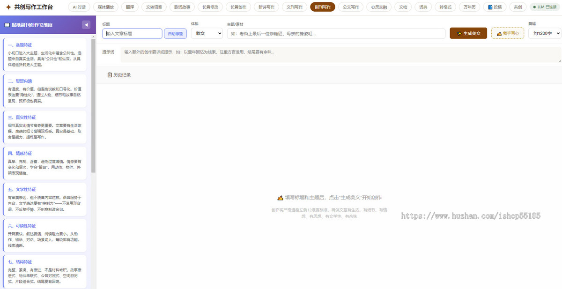Image resolution: width=562 pixels, height=289 pixels.
Task: Open the 体裁 dropdown showing 散文
Action: pos(207,33)
